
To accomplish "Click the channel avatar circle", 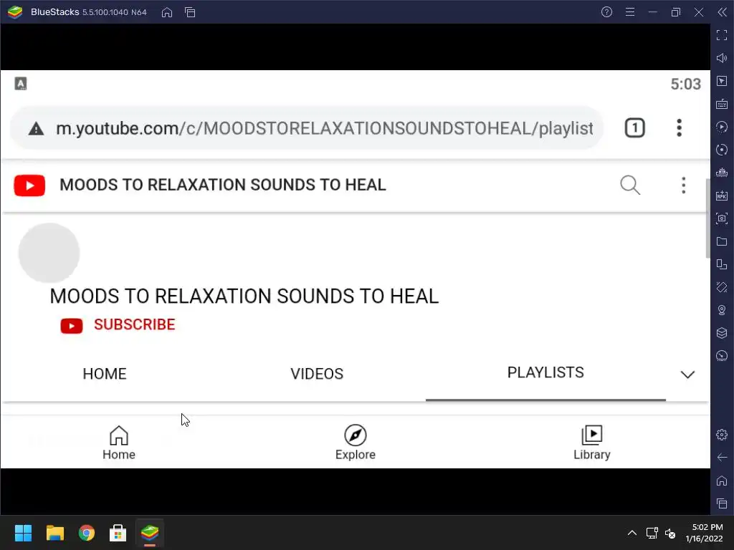I will coord(49,253).
